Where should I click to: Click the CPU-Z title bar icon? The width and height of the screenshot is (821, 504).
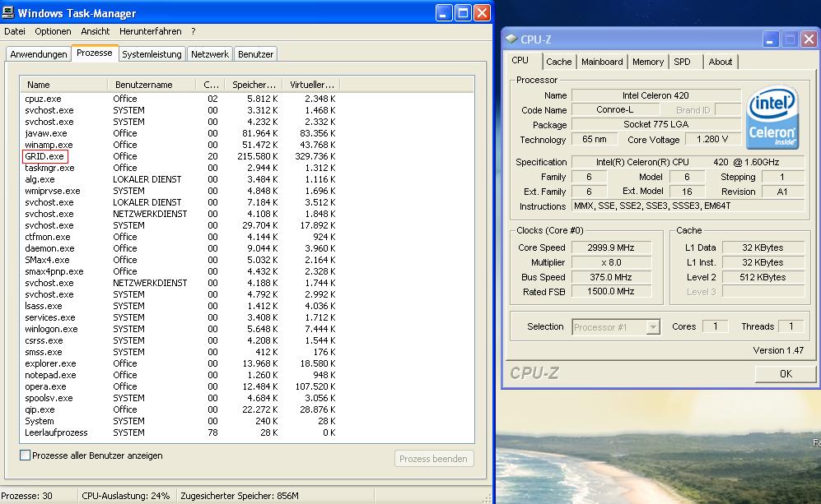(511, 39)
